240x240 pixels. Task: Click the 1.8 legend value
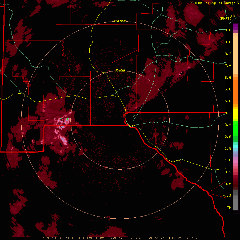pyautogui.click(x=228, y=149)
